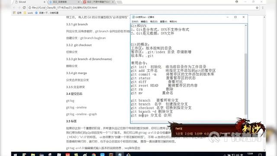The width and height of the screenshot is (277, 156).
Task: Close the Gitee browser tab
Action: tap(113, 2)
